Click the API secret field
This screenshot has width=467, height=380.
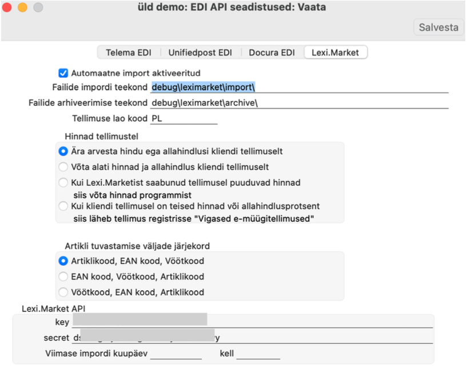253,338
